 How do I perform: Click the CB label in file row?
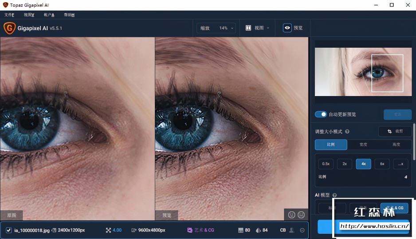coord(283,230)
